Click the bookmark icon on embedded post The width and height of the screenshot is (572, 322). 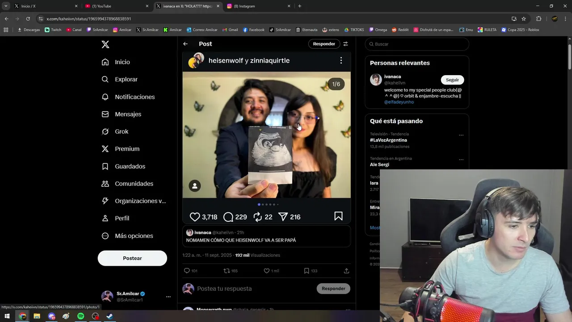click(338, 216)
